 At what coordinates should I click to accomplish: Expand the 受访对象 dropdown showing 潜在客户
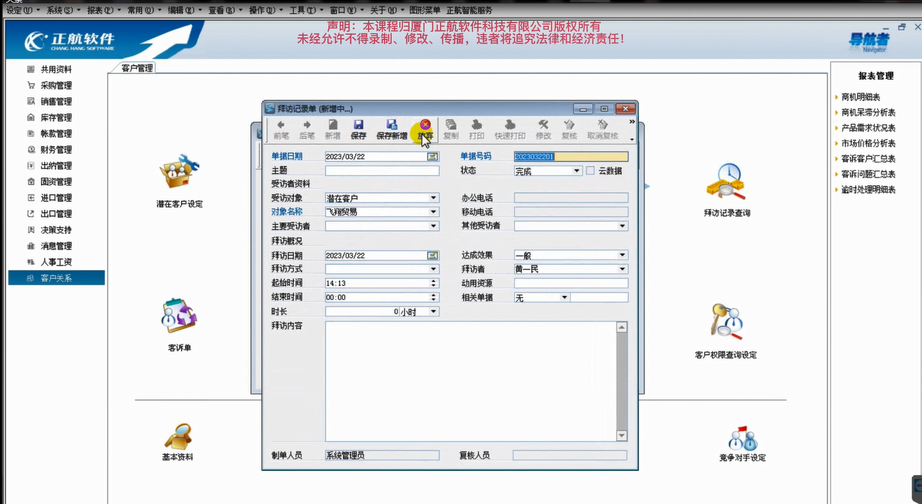click(x=434, y=198)
